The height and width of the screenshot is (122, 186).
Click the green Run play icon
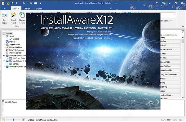(24, 3)
